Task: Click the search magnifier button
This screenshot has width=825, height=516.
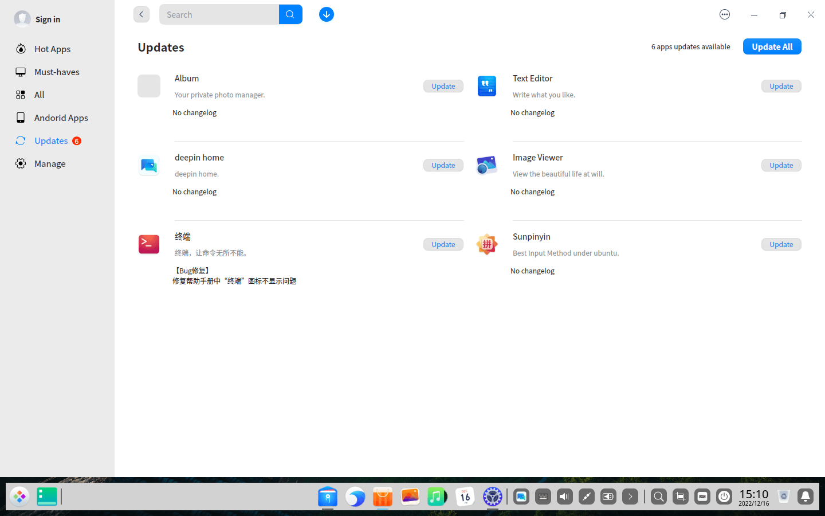Action: [290, 14]
